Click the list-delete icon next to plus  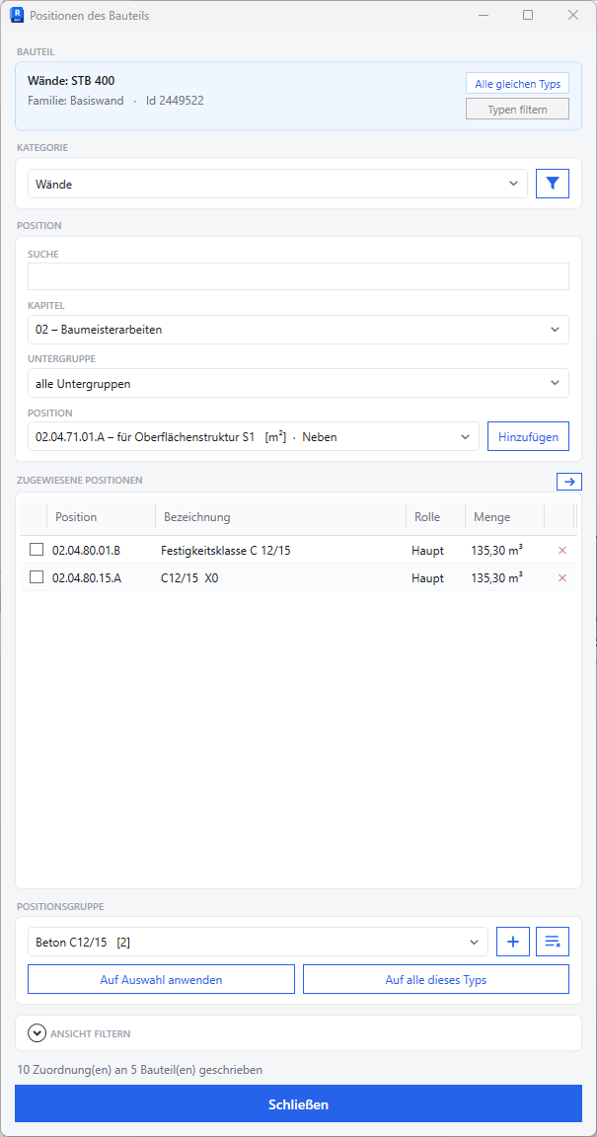point(553,942)
